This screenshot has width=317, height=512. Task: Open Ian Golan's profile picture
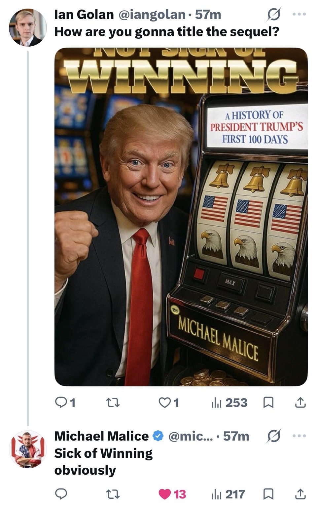(28, 28)
